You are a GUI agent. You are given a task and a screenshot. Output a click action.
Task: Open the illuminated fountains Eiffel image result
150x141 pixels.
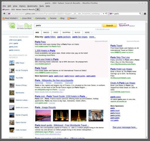(61, 115)
